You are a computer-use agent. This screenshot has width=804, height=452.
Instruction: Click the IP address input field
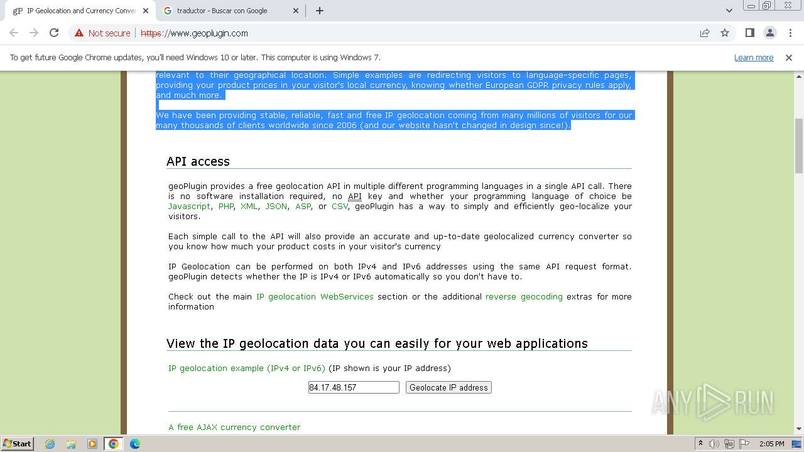354,387
